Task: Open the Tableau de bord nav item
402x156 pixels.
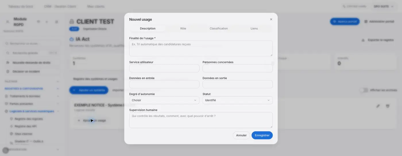Action: pyautogui.click(x=20, y=6)
